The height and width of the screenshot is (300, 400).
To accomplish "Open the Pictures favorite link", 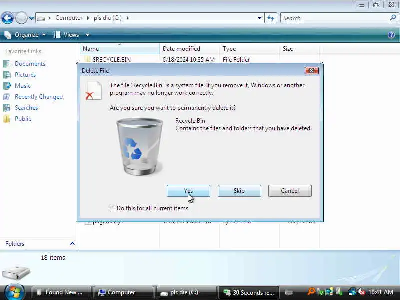I will click(25, 75).
